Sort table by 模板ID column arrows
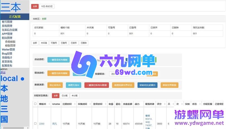This screenshot has width=226, height=129. click(x=49, y=104)
